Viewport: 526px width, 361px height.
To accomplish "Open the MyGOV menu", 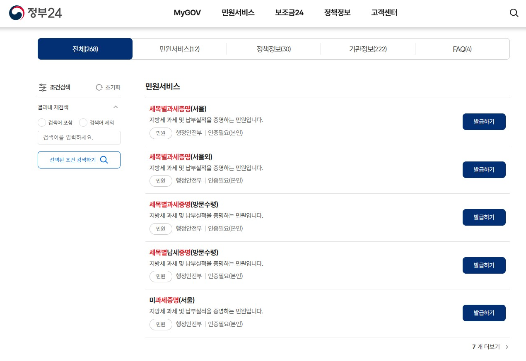I will (x=187, y=13).
